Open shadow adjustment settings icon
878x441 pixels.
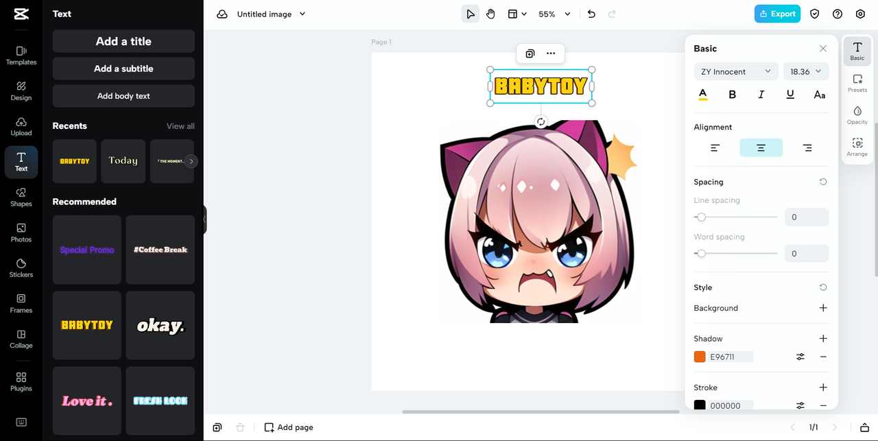tap(800, 357)
